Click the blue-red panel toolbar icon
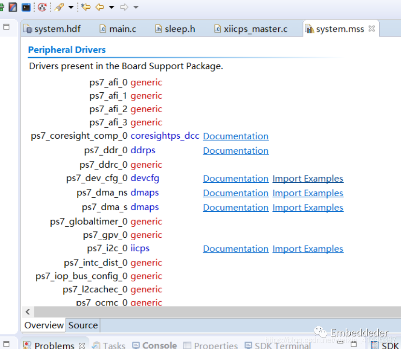401x349 pixels. [x=13, y=7]
